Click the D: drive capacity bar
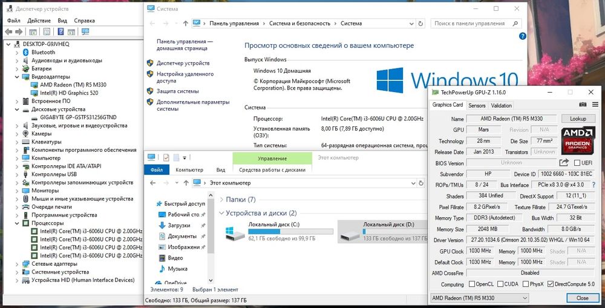 (395, 232)
